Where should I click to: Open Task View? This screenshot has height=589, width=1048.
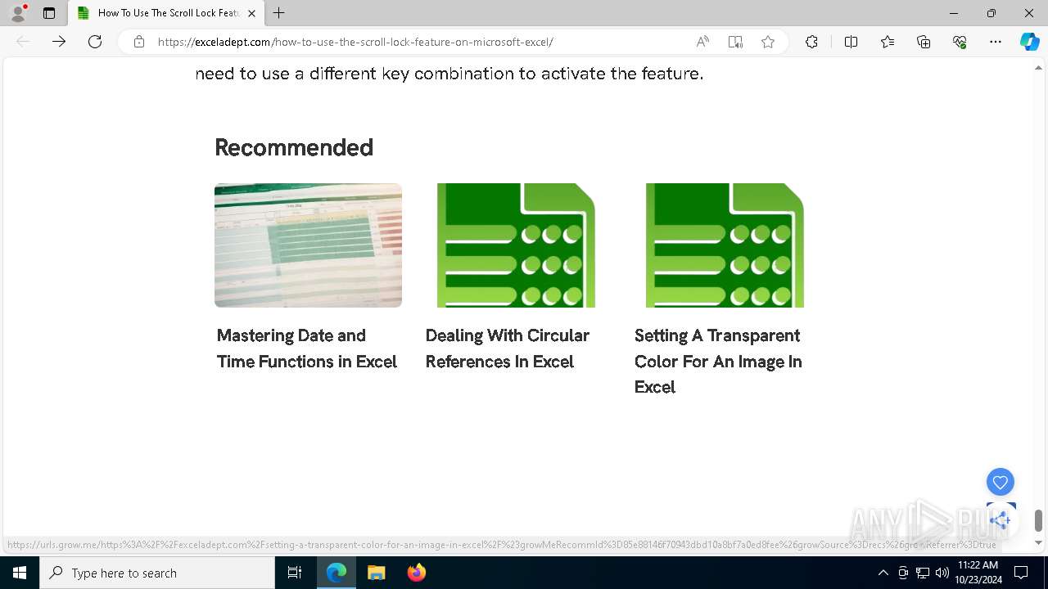(296, 573)
